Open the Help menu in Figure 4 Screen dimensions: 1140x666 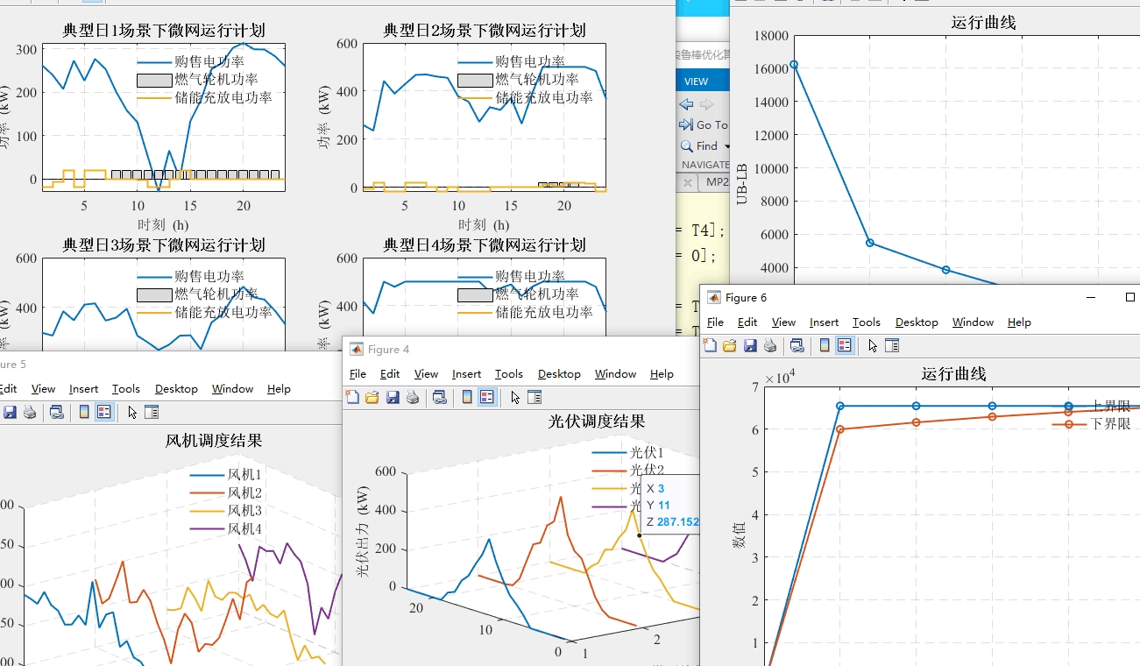point(662,374)
